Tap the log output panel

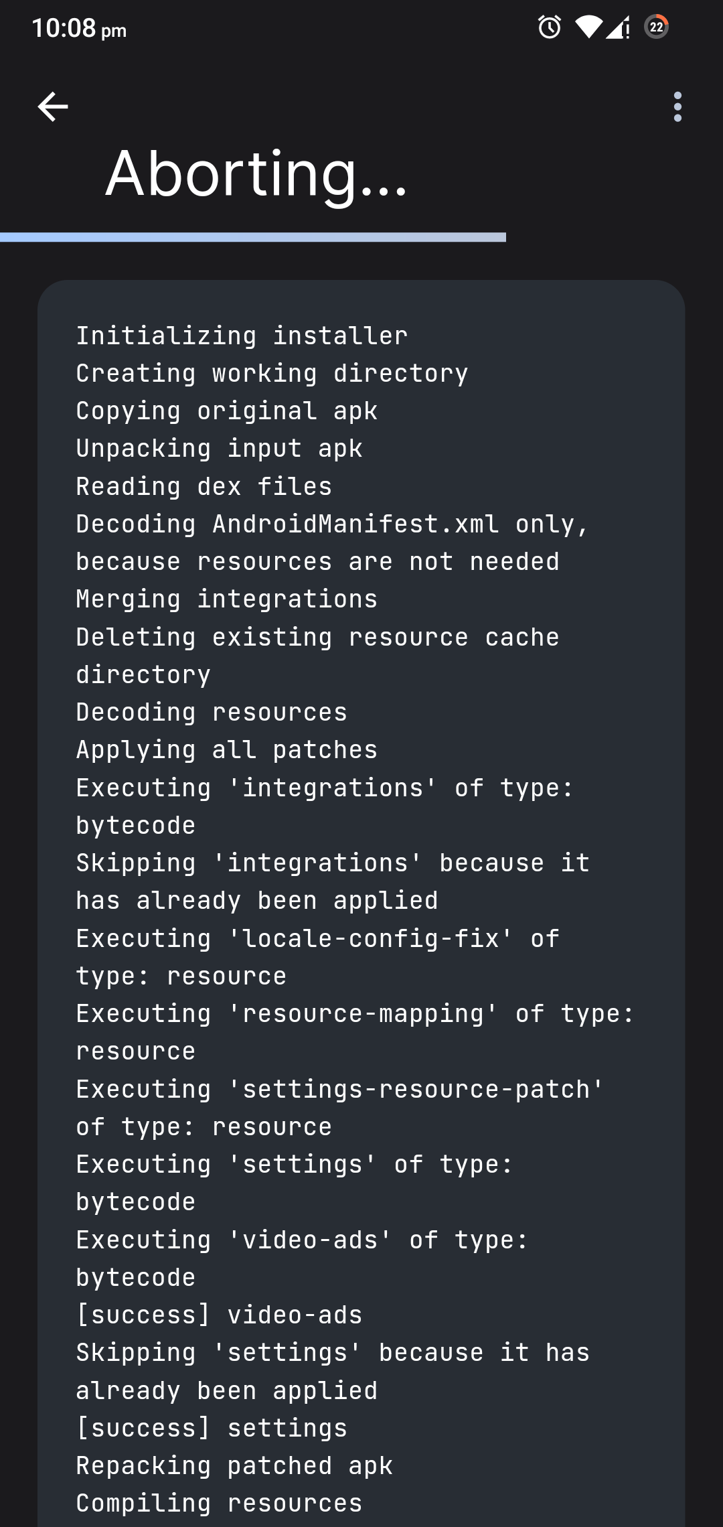[361, 871]
